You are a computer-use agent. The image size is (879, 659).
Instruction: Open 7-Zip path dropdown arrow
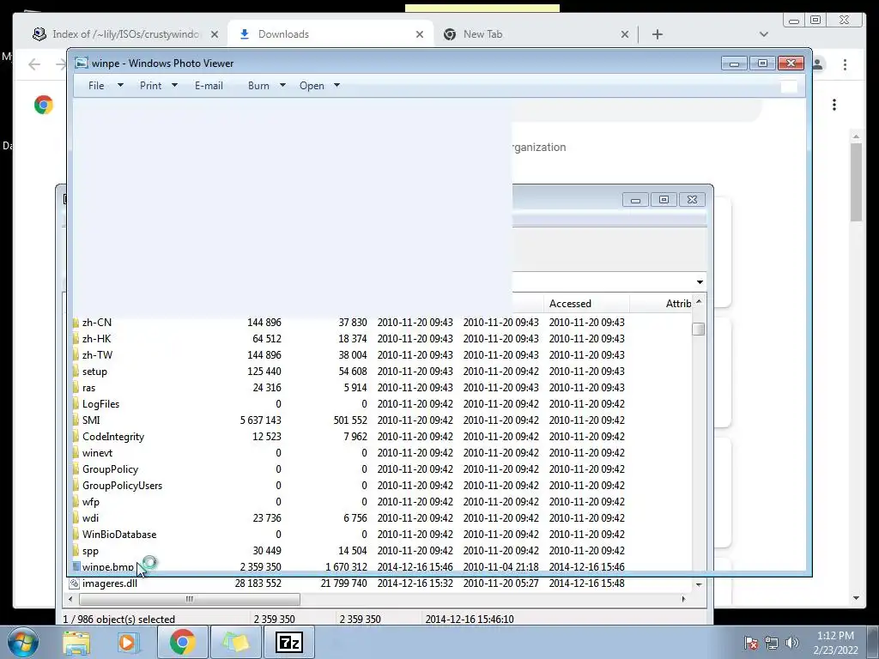(700, 281)
